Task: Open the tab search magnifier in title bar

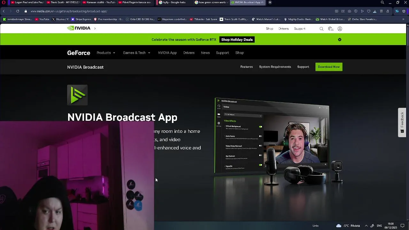Action: click(x=382, y=2)
